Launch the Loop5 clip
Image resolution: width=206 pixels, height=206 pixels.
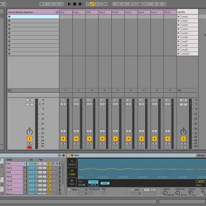point(179,33)
